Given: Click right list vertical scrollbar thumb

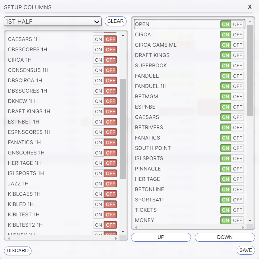Looking at the screenshot, I should point(250,70).
